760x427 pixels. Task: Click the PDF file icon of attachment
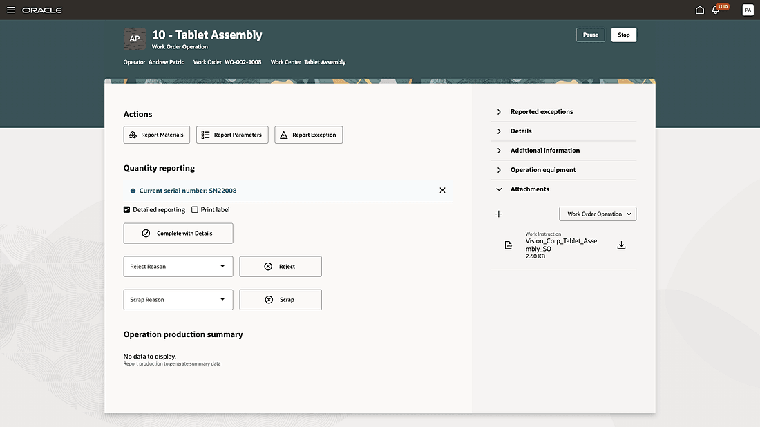click(x=508, y=245)
